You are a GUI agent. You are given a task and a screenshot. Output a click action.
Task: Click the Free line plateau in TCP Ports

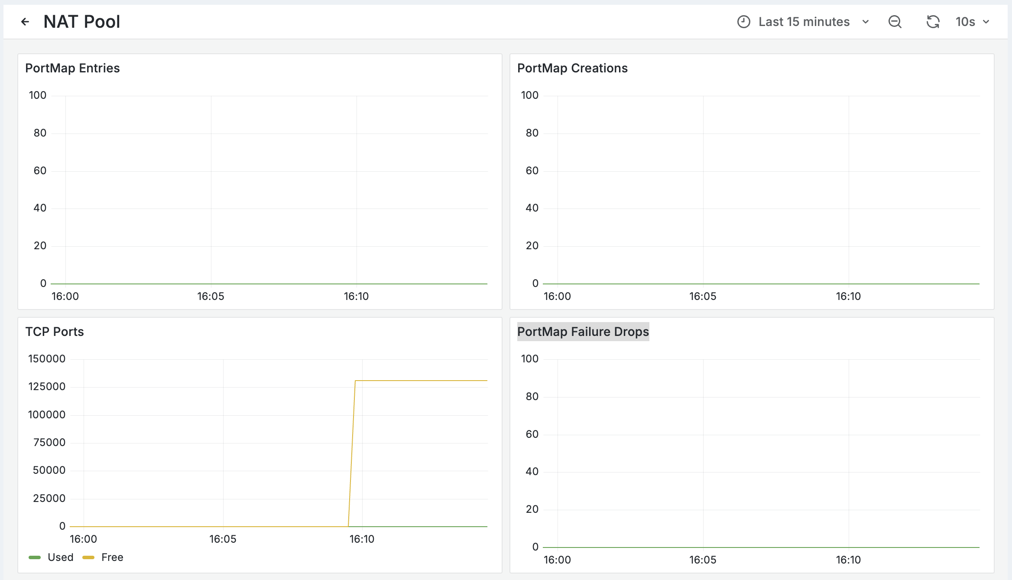coord(420,381)
